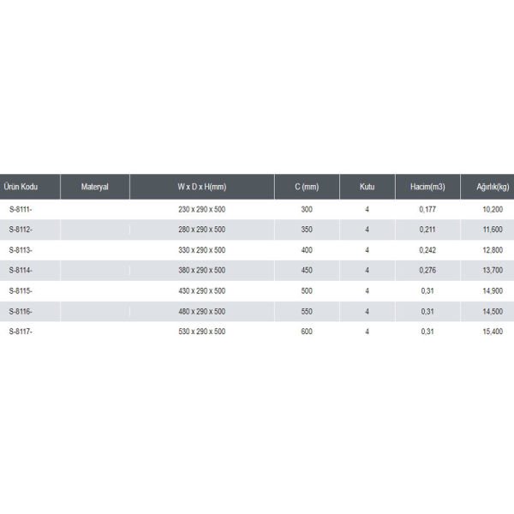Select product code S-8114-
The image size is (514, 514).
21,270
